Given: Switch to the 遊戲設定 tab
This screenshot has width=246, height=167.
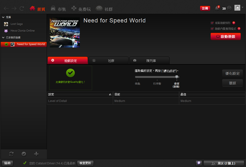Looking at the screenshot, I should coord(68,60).
